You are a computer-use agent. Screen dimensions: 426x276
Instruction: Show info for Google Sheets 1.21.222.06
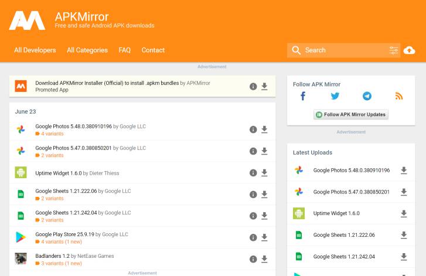tap(253, 194)
